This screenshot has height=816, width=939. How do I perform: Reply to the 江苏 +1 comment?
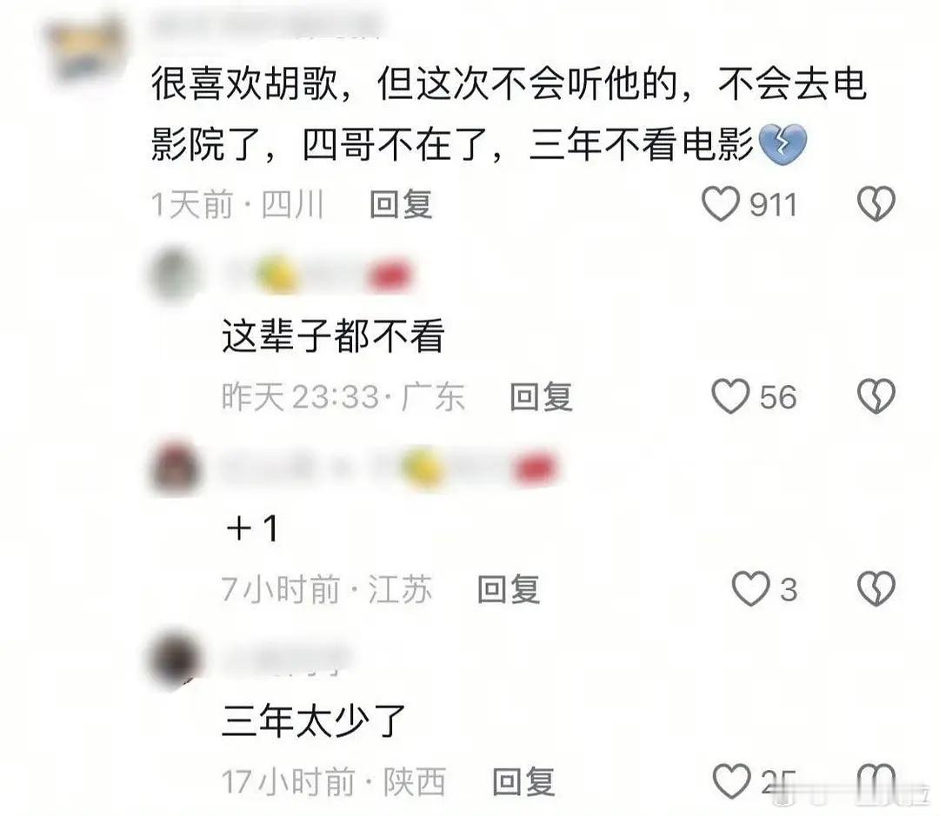(x=509, y=589)
